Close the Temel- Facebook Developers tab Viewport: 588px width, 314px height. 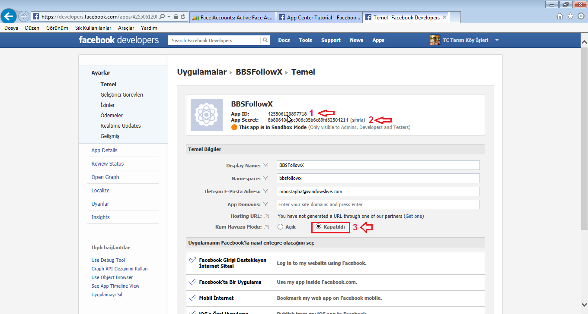coord(444,18)
